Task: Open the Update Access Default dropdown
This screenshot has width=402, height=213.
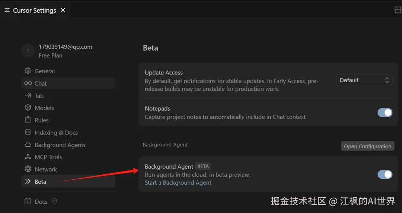Action: click(364, 80)
